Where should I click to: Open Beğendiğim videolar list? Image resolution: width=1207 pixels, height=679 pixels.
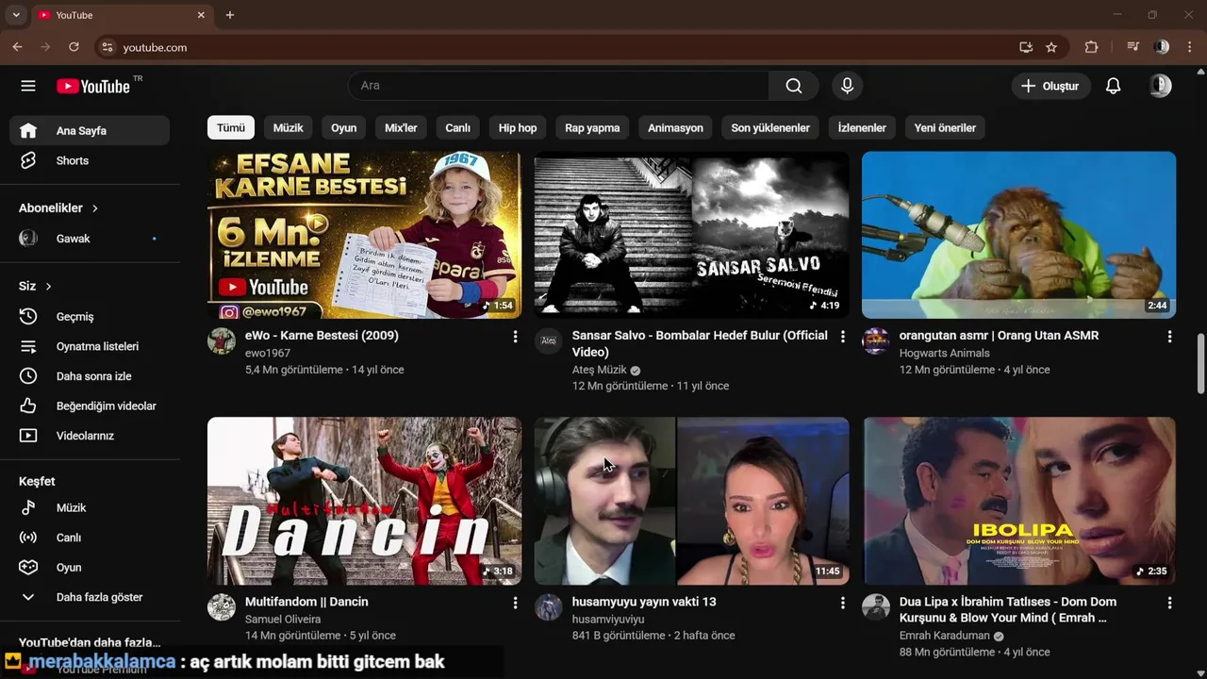click(90, 406)
